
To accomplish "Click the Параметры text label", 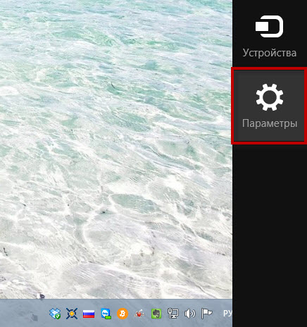I will coord(270,123).
